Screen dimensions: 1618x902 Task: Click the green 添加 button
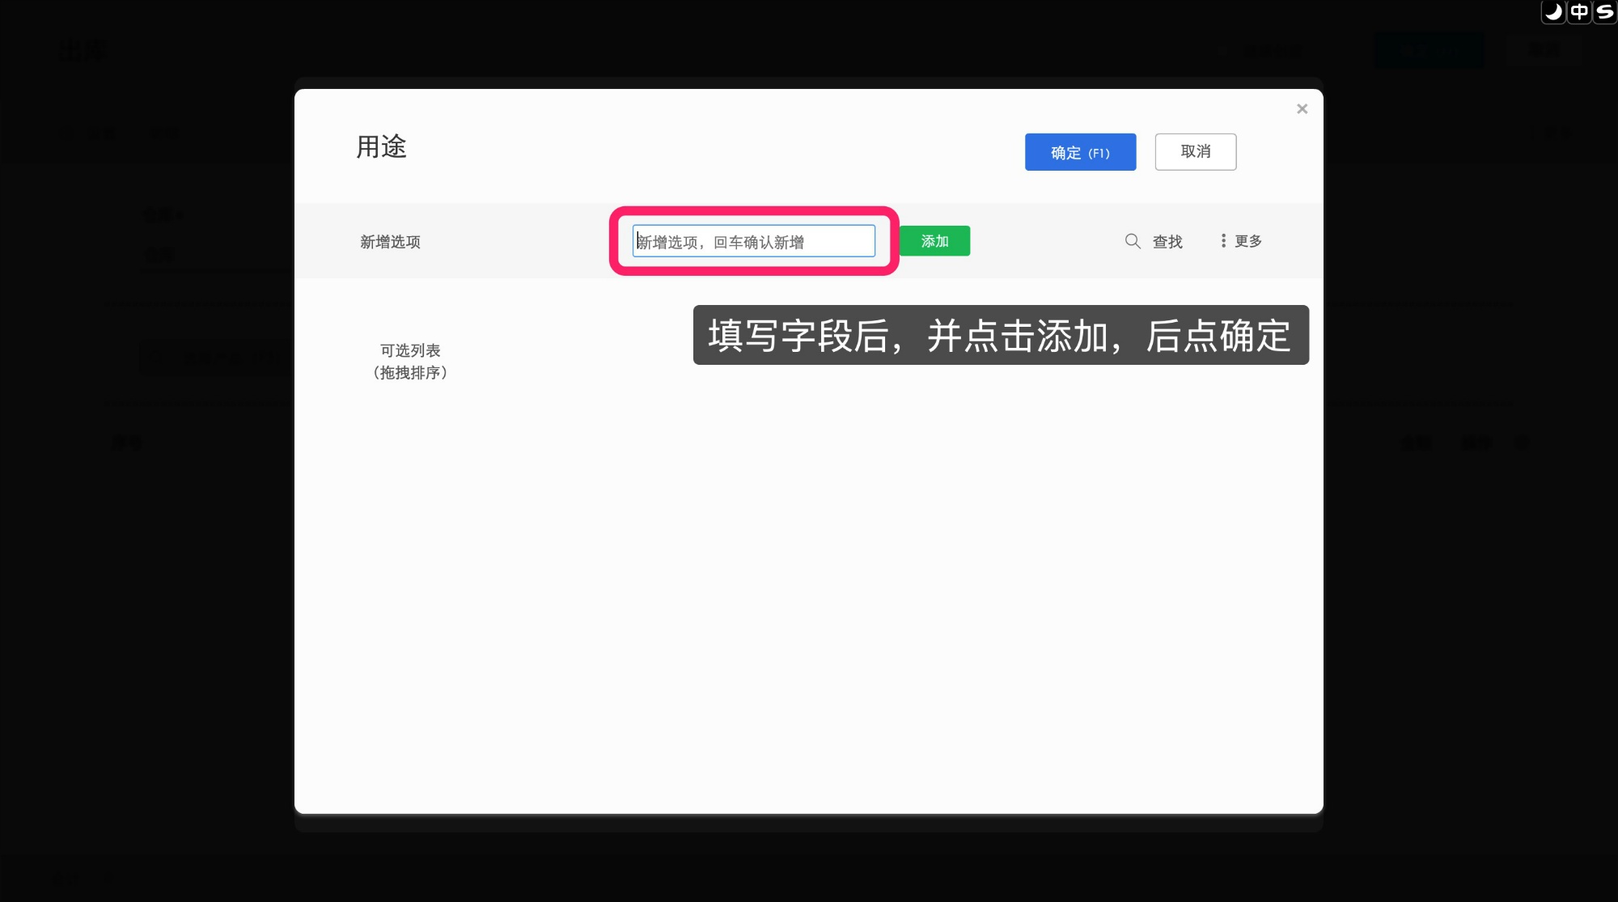tap(934, 241)
